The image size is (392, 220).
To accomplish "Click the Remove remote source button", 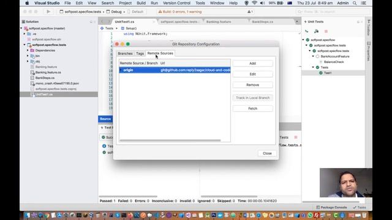I will coord(252,85).
